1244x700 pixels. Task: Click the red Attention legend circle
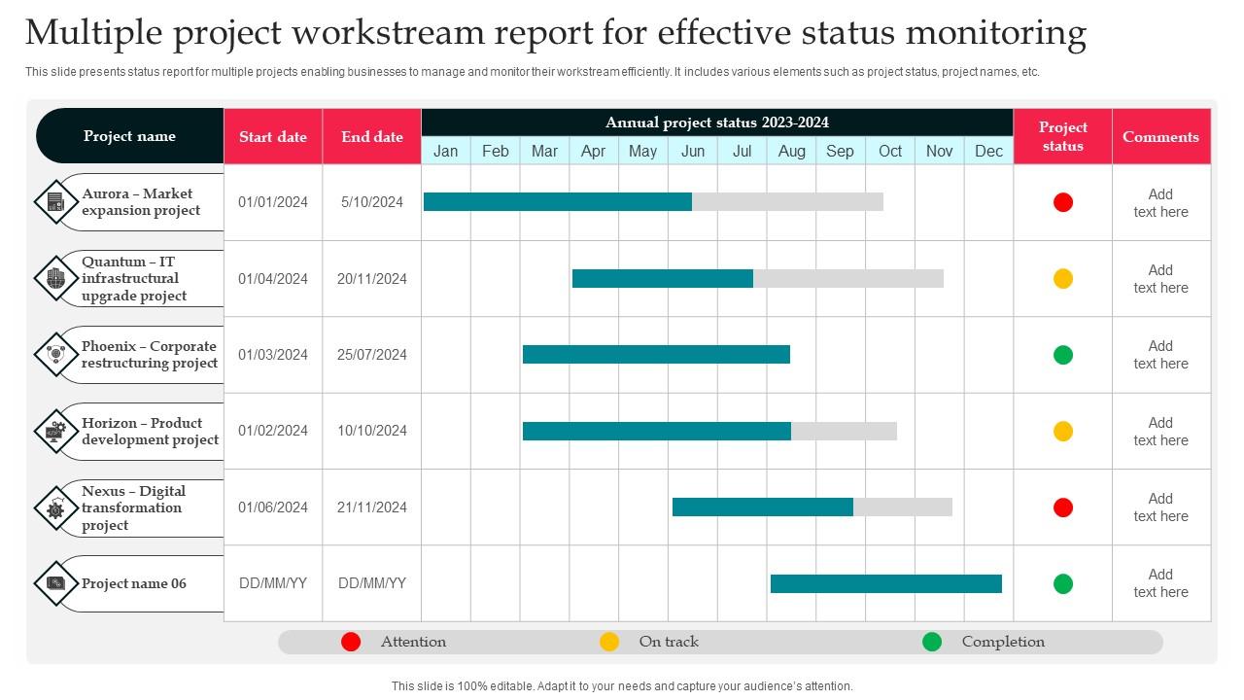[351, 642]
